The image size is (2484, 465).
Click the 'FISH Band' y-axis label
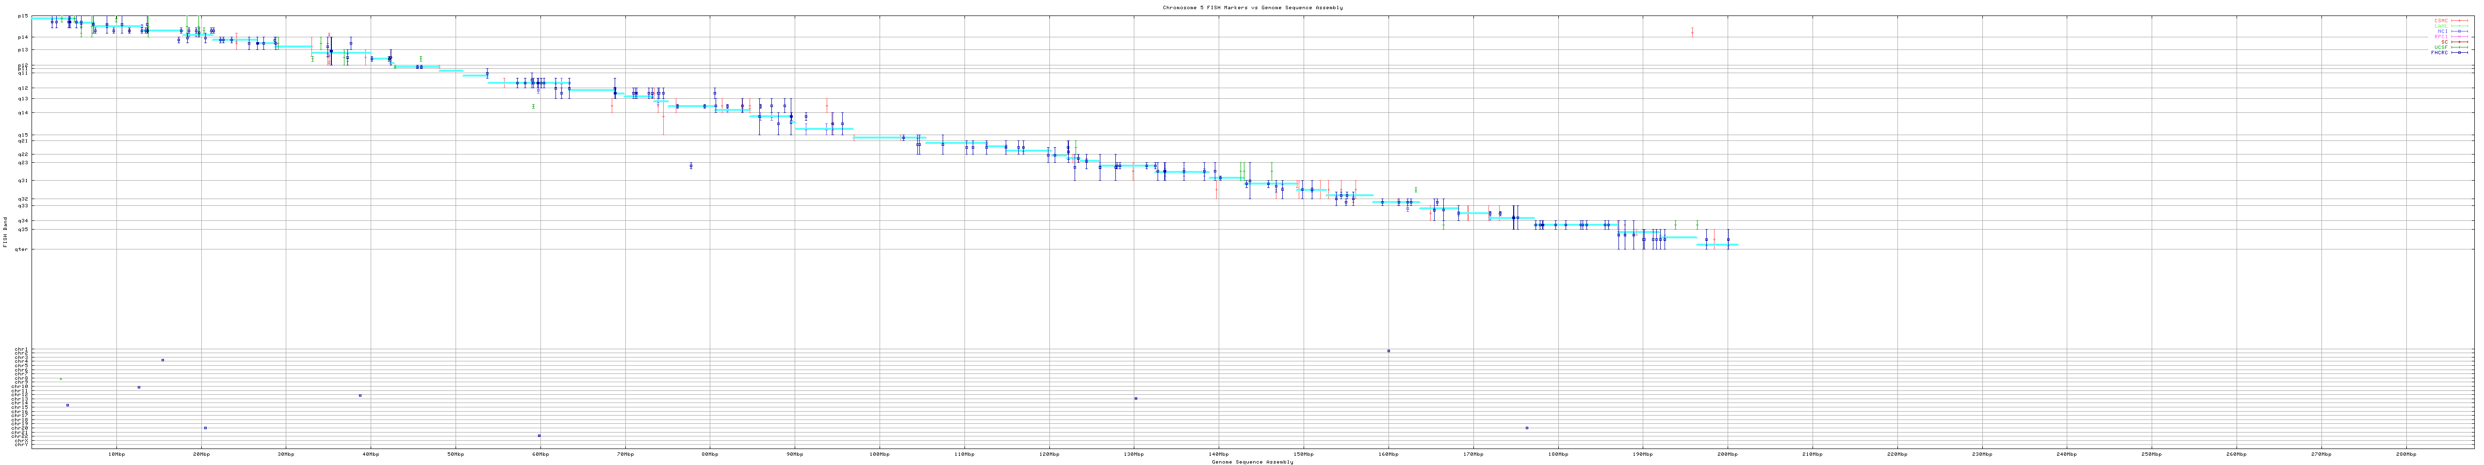coord(5,232)
